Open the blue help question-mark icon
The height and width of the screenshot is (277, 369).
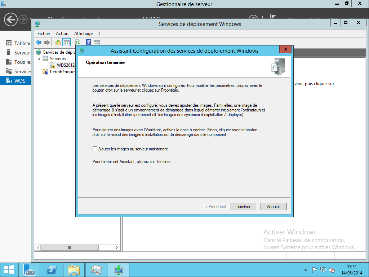89,43
